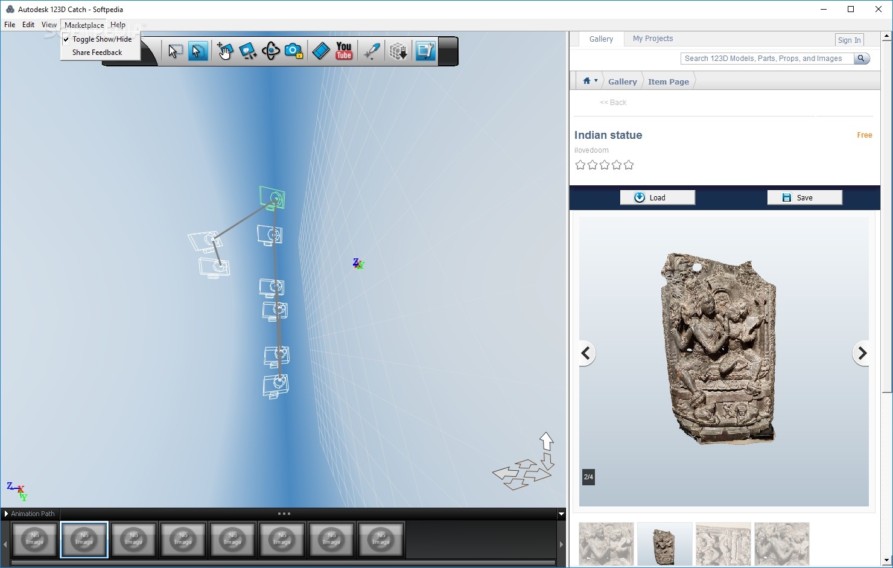Open the Edit menu

coord(28,25)
